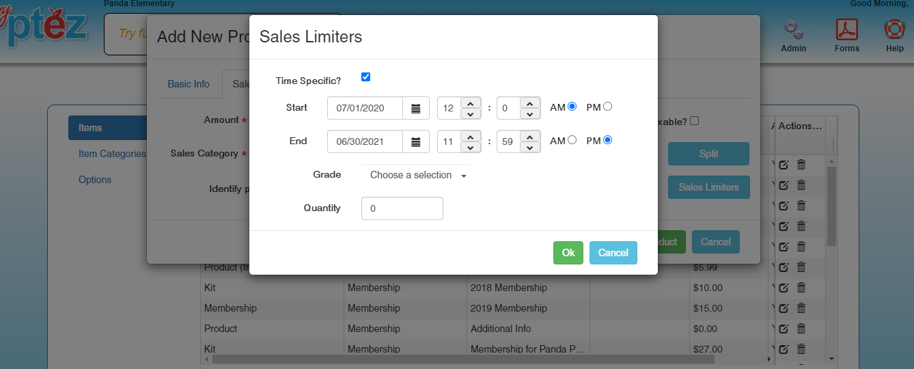Click the Admin gears icon
This screenshot has width=914, height=369.
(x=793, y=30)
